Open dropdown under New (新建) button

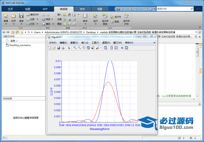pyautogui.click(x=6, y=24)
